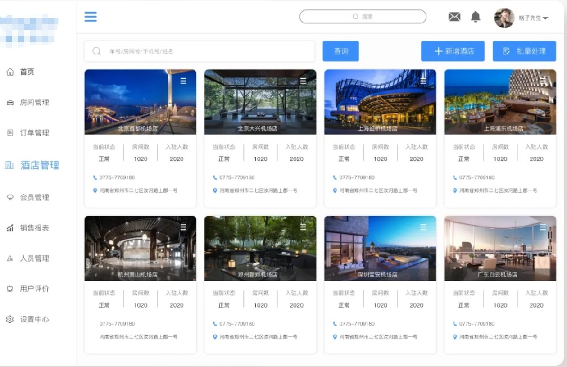Open card menu on 广东白云机场店
The width and height of the screenshot is (567, 367).
click(543, 227)
